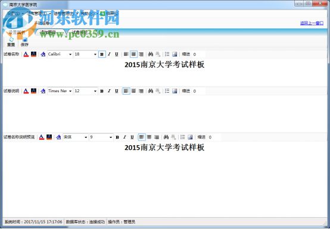Open font color in 试卷名称 toolbar
This screenshot has width=330, height=229.
click(x=26, y=54)
